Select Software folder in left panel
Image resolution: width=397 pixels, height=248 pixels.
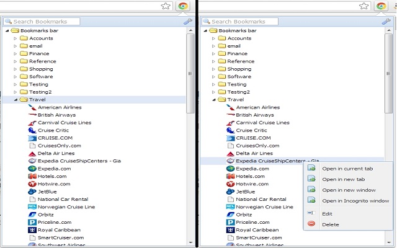(41, 76)
